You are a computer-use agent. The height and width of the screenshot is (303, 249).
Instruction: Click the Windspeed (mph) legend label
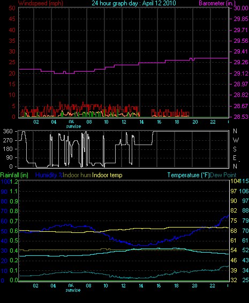[41, 3]
